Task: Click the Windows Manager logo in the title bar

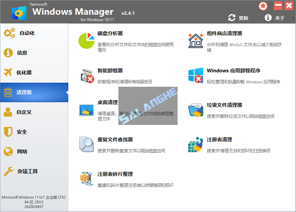Action: point(19,13)
